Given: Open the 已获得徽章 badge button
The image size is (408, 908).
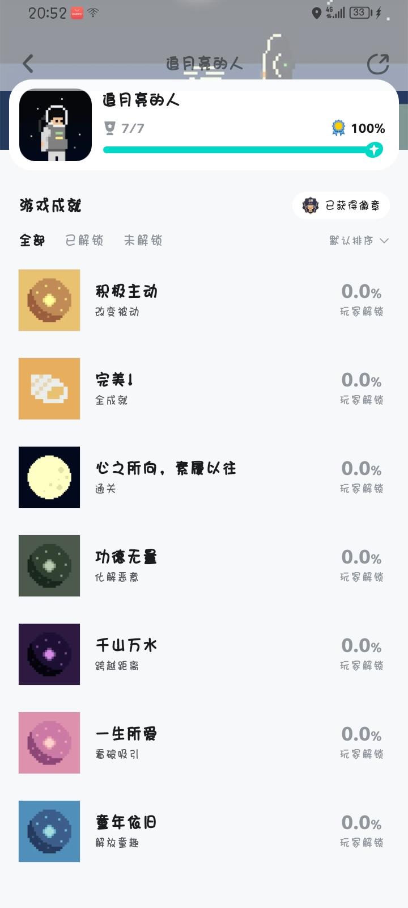Looking at the screenshot, I should [x=341, y=205].
